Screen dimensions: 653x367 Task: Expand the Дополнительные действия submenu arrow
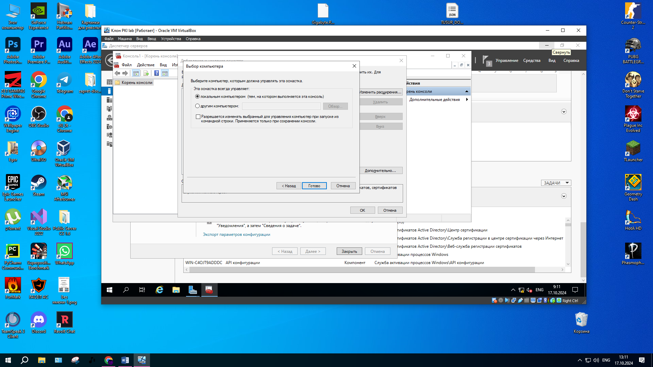tap(467, 100)
